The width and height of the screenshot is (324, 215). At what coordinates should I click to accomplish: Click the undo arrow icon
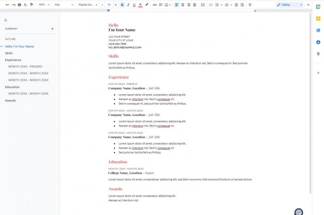click(7, 5)
